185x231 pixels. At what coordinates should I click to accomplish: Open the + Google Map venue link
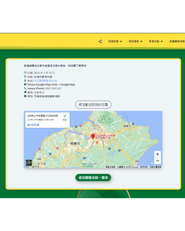(x=67, y=85)
